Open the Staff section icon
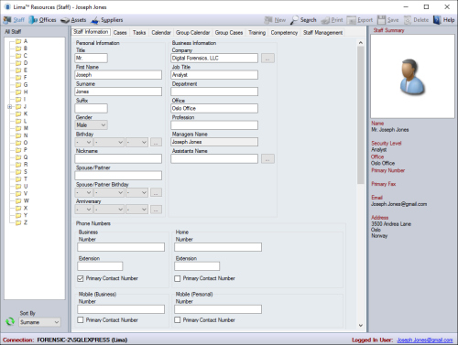The image size is (458, 345). pyautogui.click(x=7, y=20)
